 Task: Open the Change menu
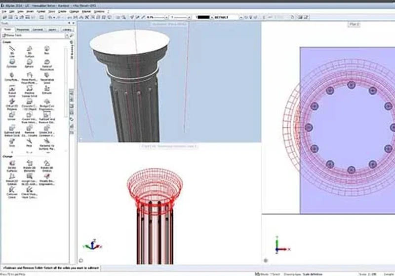tap(74, 11)
